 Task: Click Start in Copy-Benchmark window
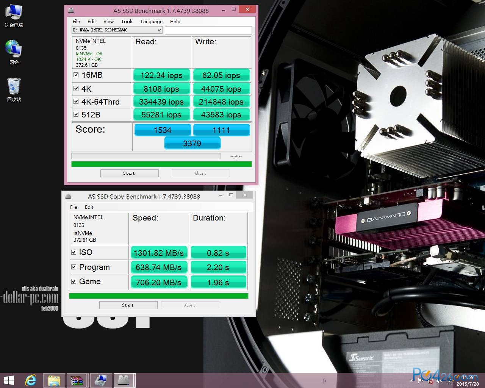point(128,305)
